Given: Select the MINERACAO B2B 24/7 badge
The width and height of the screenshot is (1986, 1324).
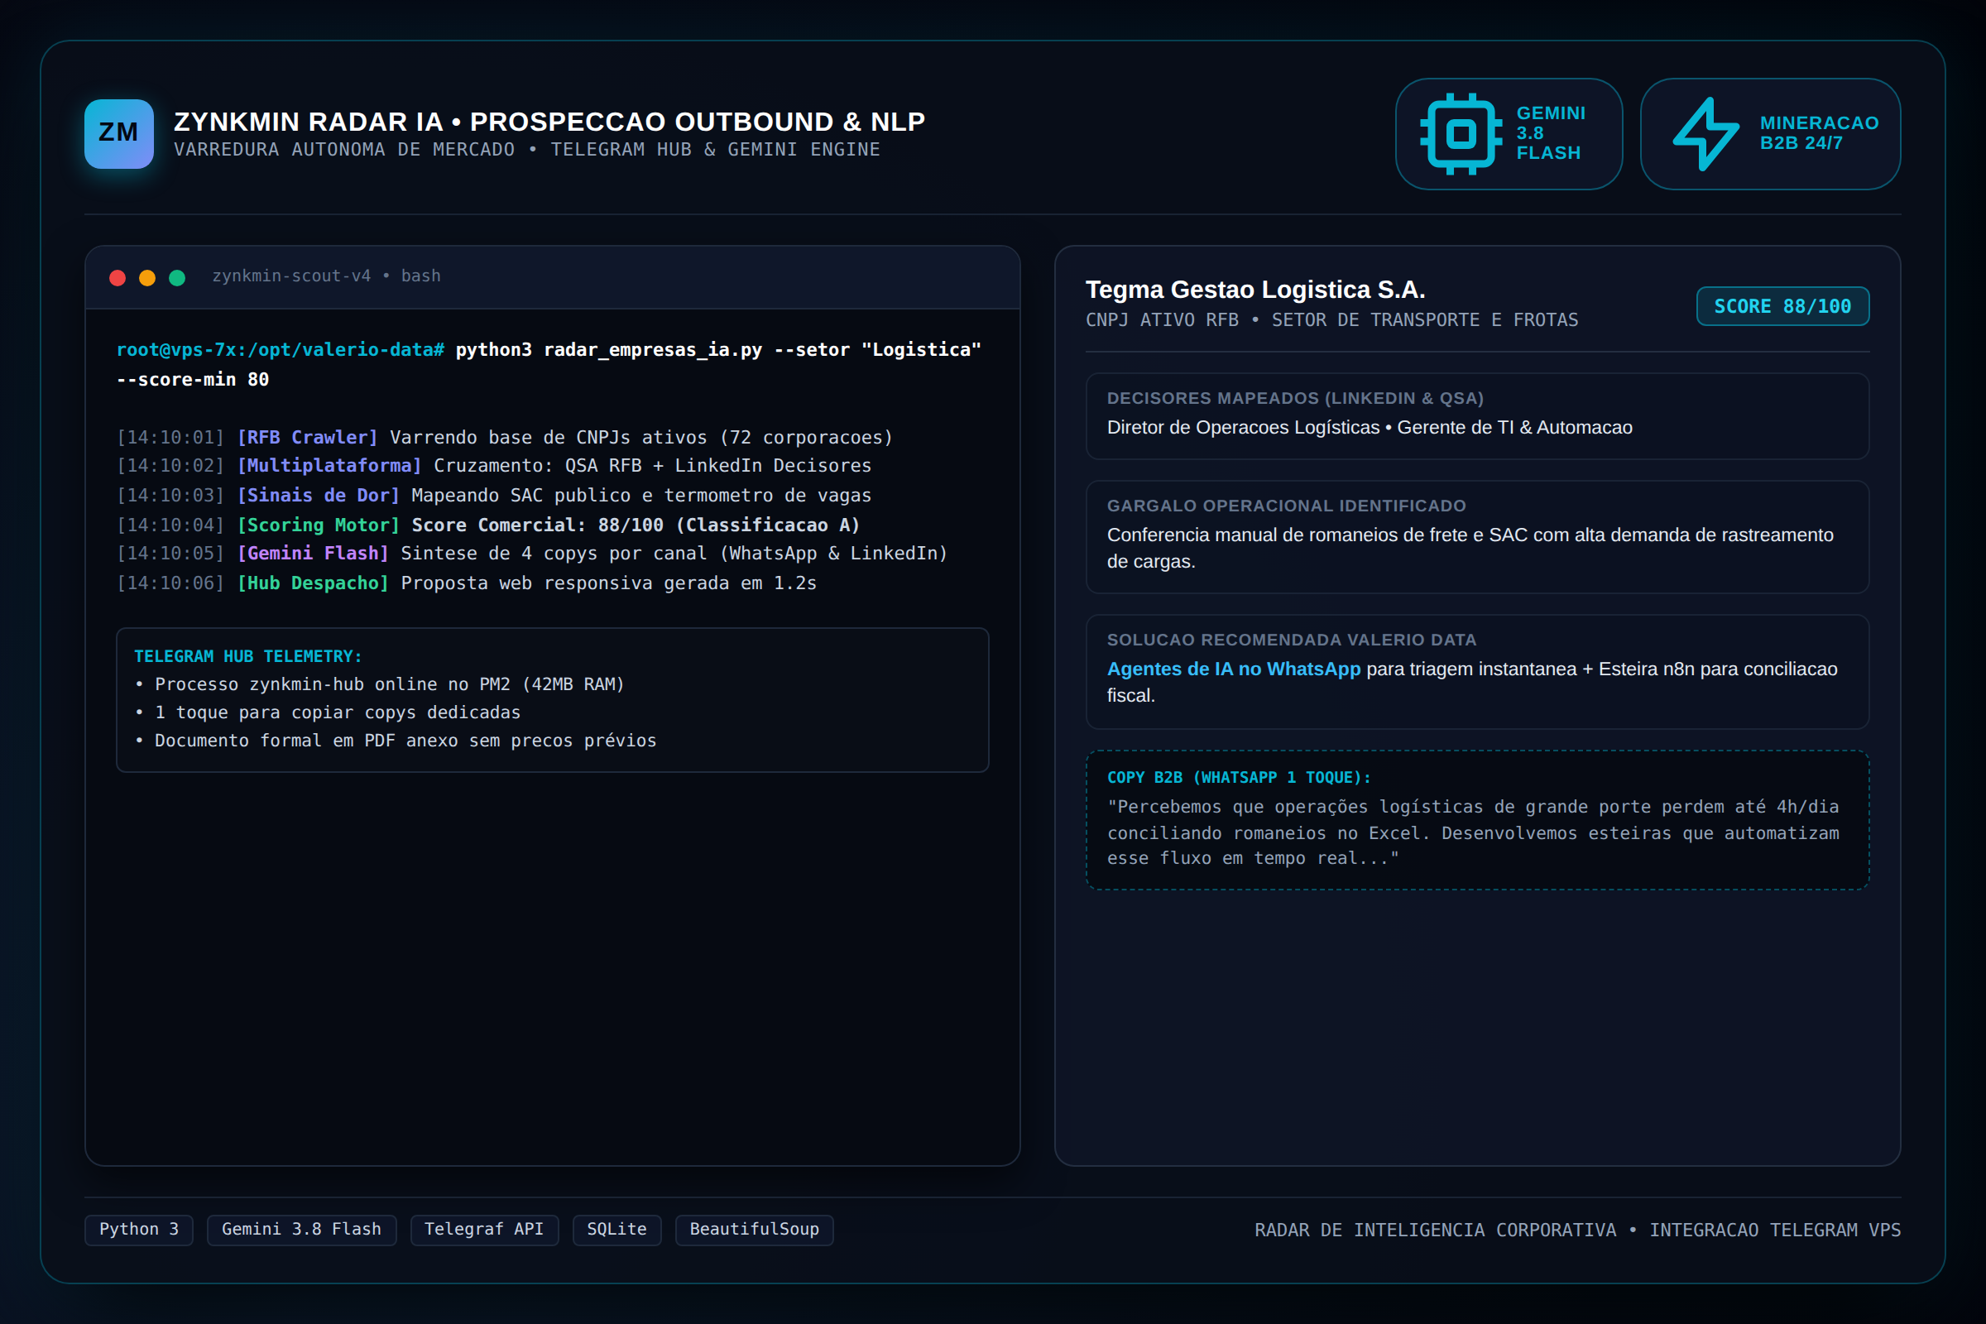Looking at the screenshot, I should pos(1770,133).
